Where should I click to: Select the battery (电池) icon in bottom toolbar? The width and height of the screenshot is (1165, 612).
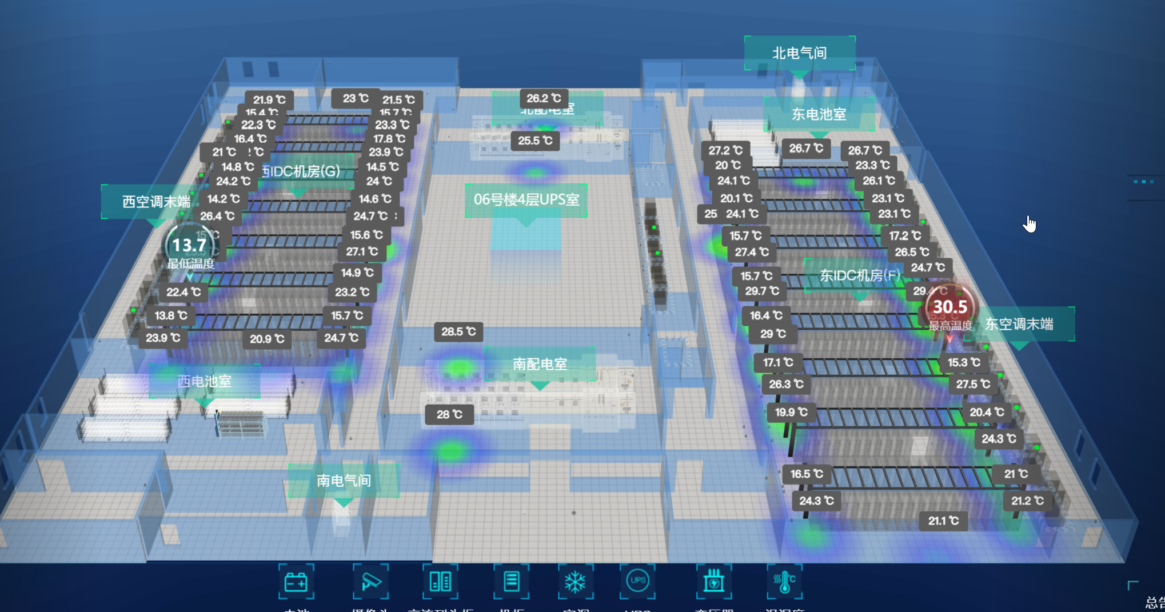[x=296, y=582]
